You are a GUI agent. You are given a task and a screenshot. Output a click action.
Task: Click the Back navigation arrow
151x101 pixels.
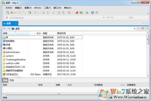[x=4, y=29]
